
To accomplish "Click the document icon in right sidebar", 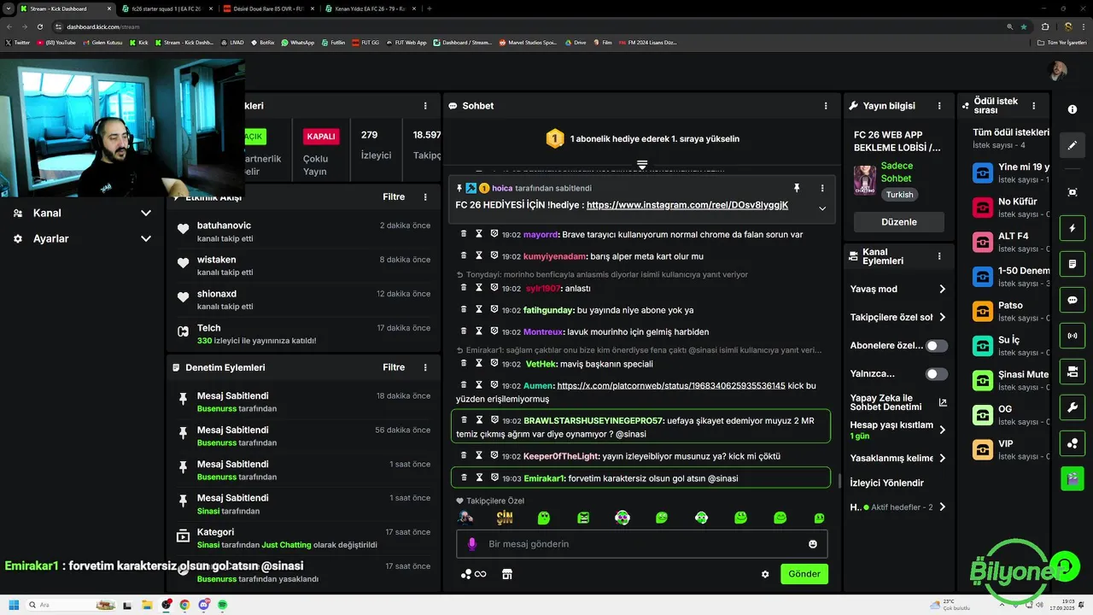I will tap(1073, 265).
